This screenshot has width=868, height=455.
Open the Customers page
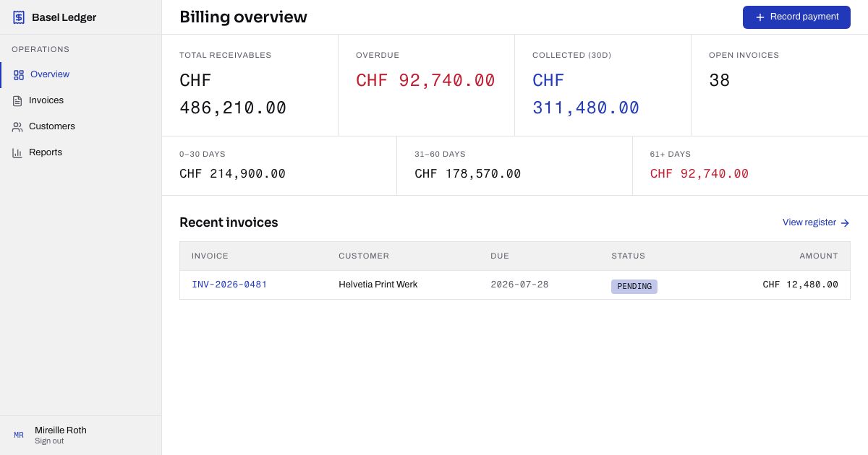81,126
